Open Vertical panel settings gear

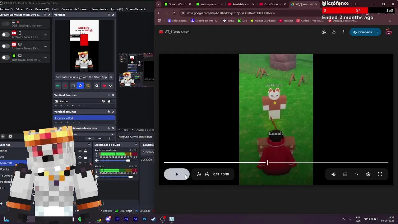click(x=97, y=86)
